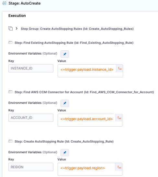Image resolution: width=158 pixels, height=177 pixels.
Task: Click the Find Existing AutoStopping Rule step icon
Action: (10, 43)
